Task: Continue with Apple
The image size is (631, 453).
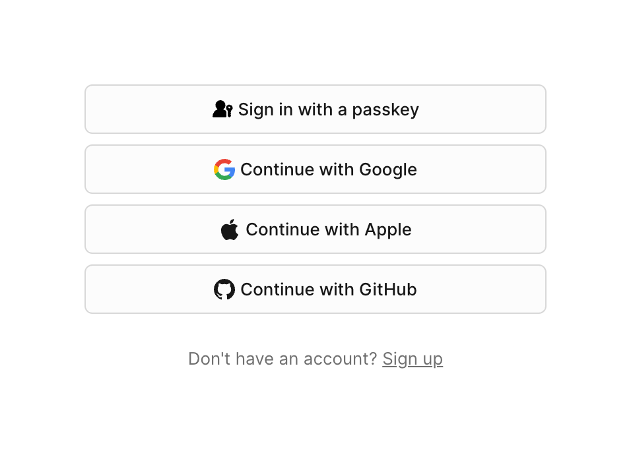Action: [315, 229]
